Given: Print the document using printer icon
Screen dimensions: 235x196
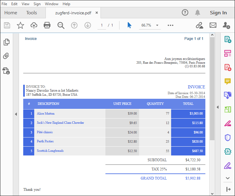Looking at the screenshot, I should click(47, 25).
